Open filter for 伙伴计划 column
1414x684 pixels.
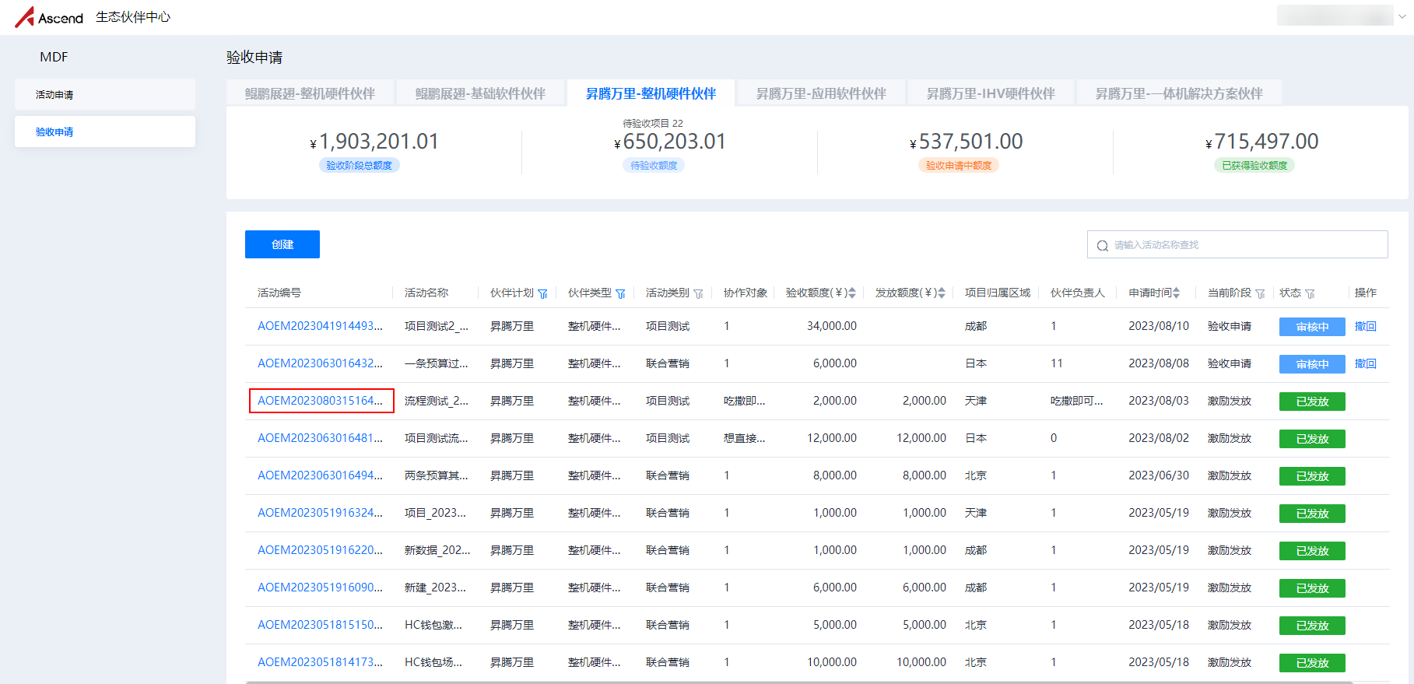point(542,293)
